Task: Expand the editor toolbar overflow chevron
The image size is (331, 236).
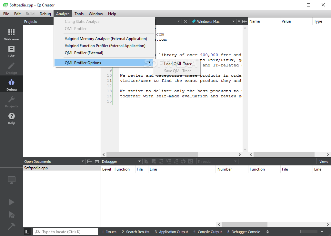Action: pyautogui.click(x=239, y=21)
